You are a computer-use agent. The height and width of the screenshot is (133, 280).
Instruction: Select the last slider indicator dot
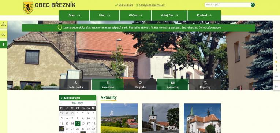point(276,70)
